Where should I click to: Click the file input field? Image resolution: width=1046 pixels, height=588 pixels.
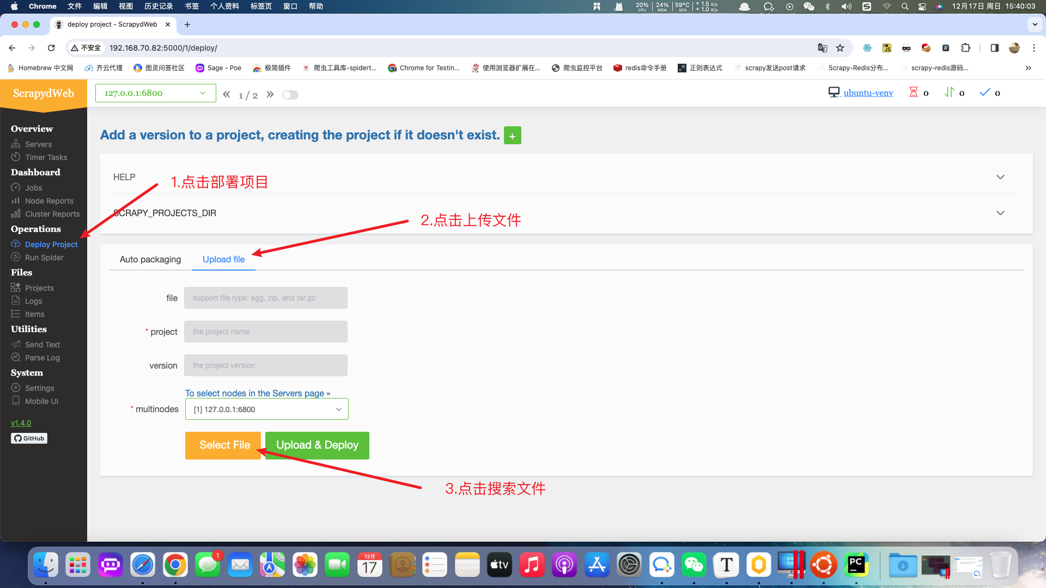point(266,298)
